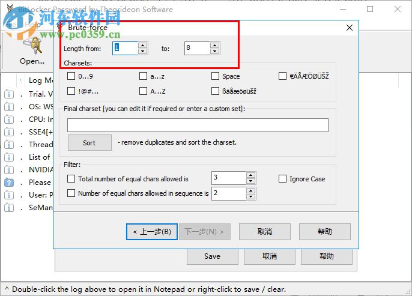Viewport: 412px width, 296px height.
Task: Click 帮助 in the lower back dialog
Action: (326, 256)
